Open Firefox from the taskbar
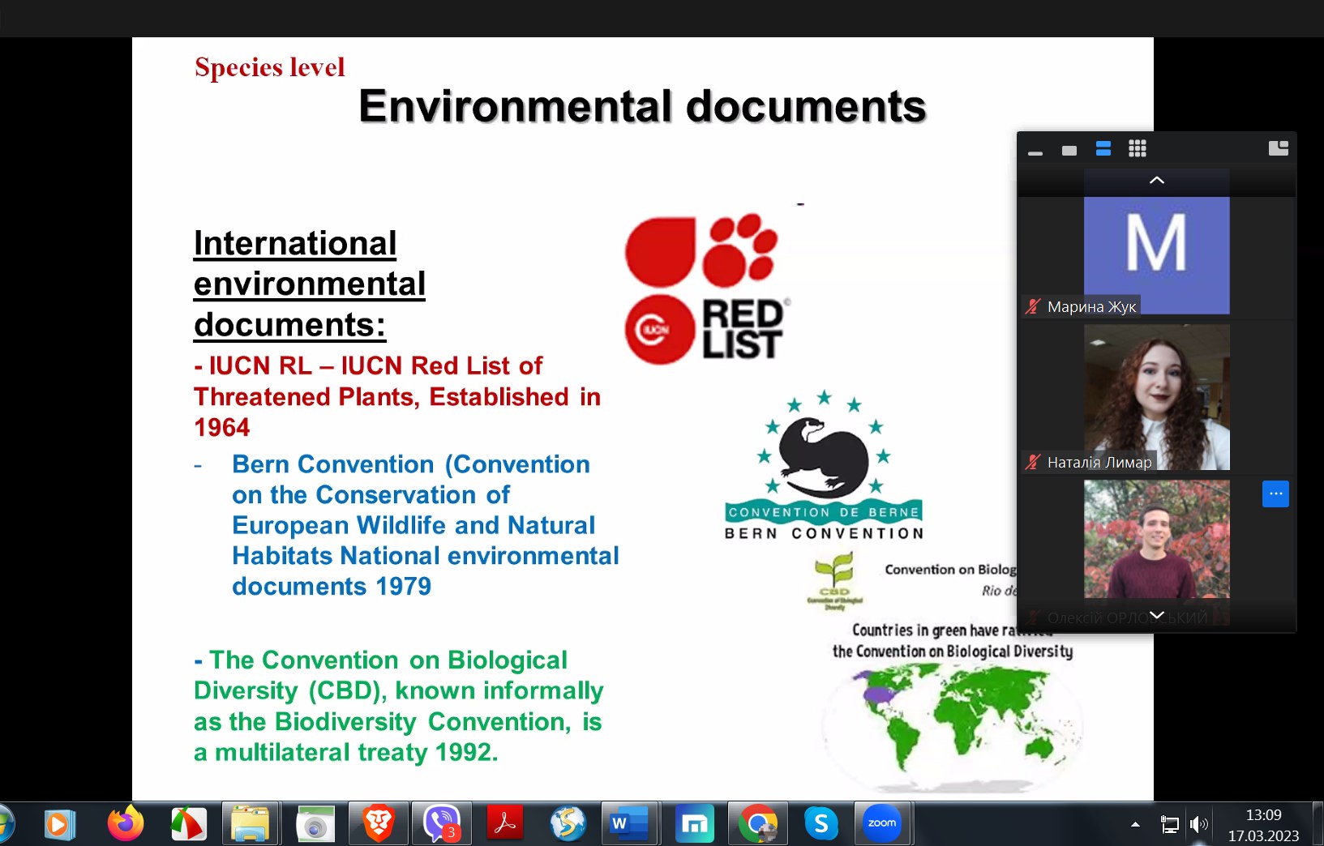1324x846 pixels. pyautogui.click(x=126, y=824)
